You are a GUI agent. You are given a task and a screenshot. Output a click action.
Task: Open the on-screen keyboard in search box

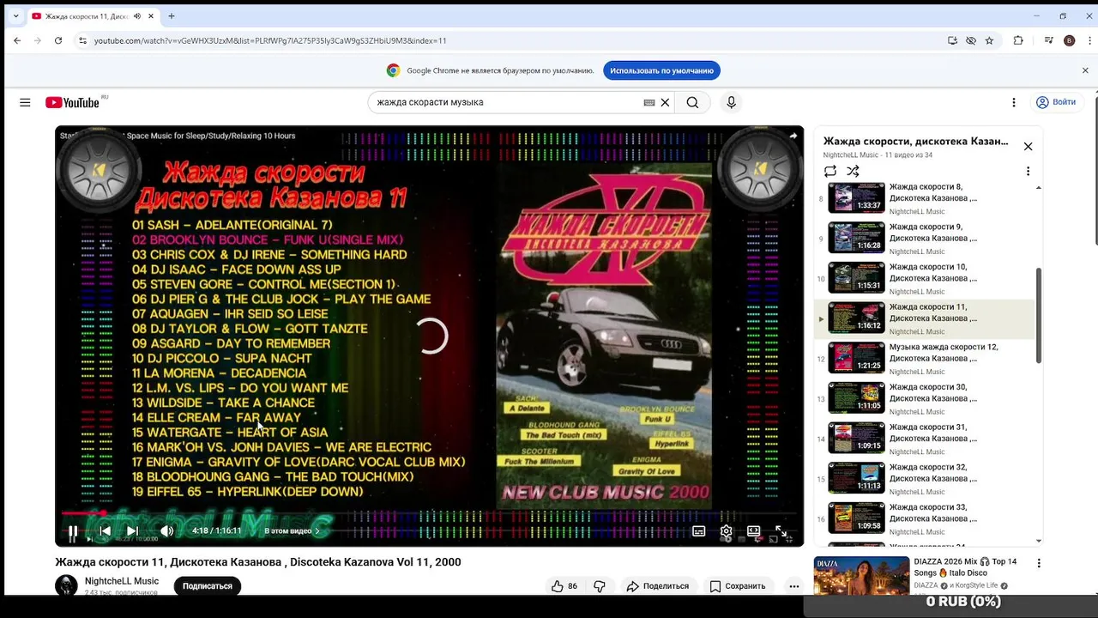click(x=649, y=102)
